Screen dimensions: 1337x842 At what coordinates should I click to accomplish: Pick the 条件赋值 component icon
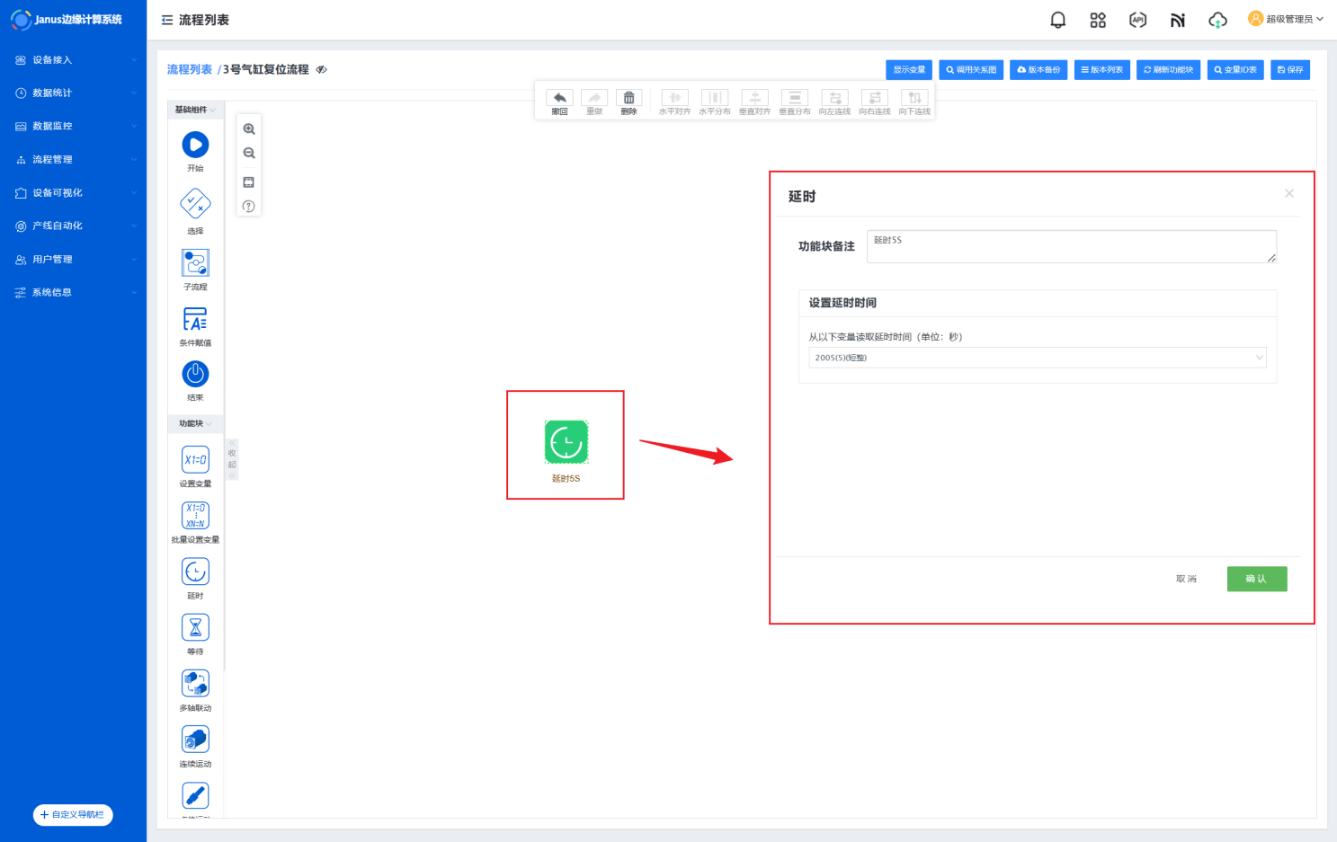pyautogui.click(x=195, y=319)
